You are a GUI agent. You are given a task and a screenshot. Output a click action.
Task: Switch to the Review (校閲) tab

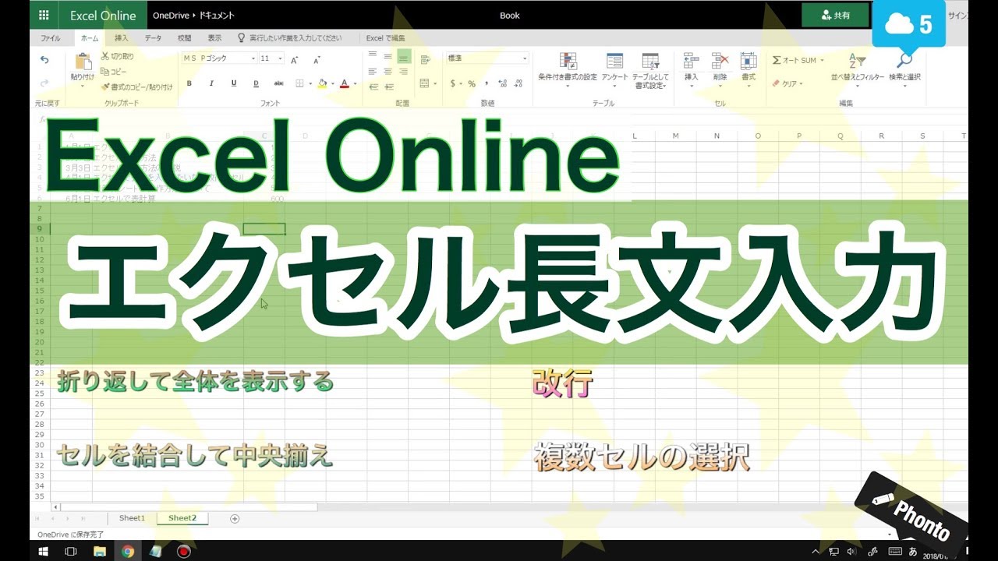184,37
